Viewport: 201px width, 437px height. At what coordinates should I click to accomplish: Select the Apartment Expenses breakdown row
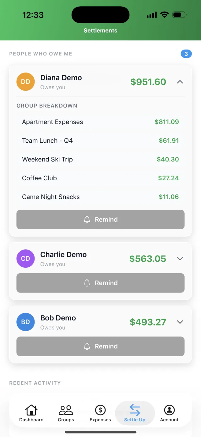100,122
